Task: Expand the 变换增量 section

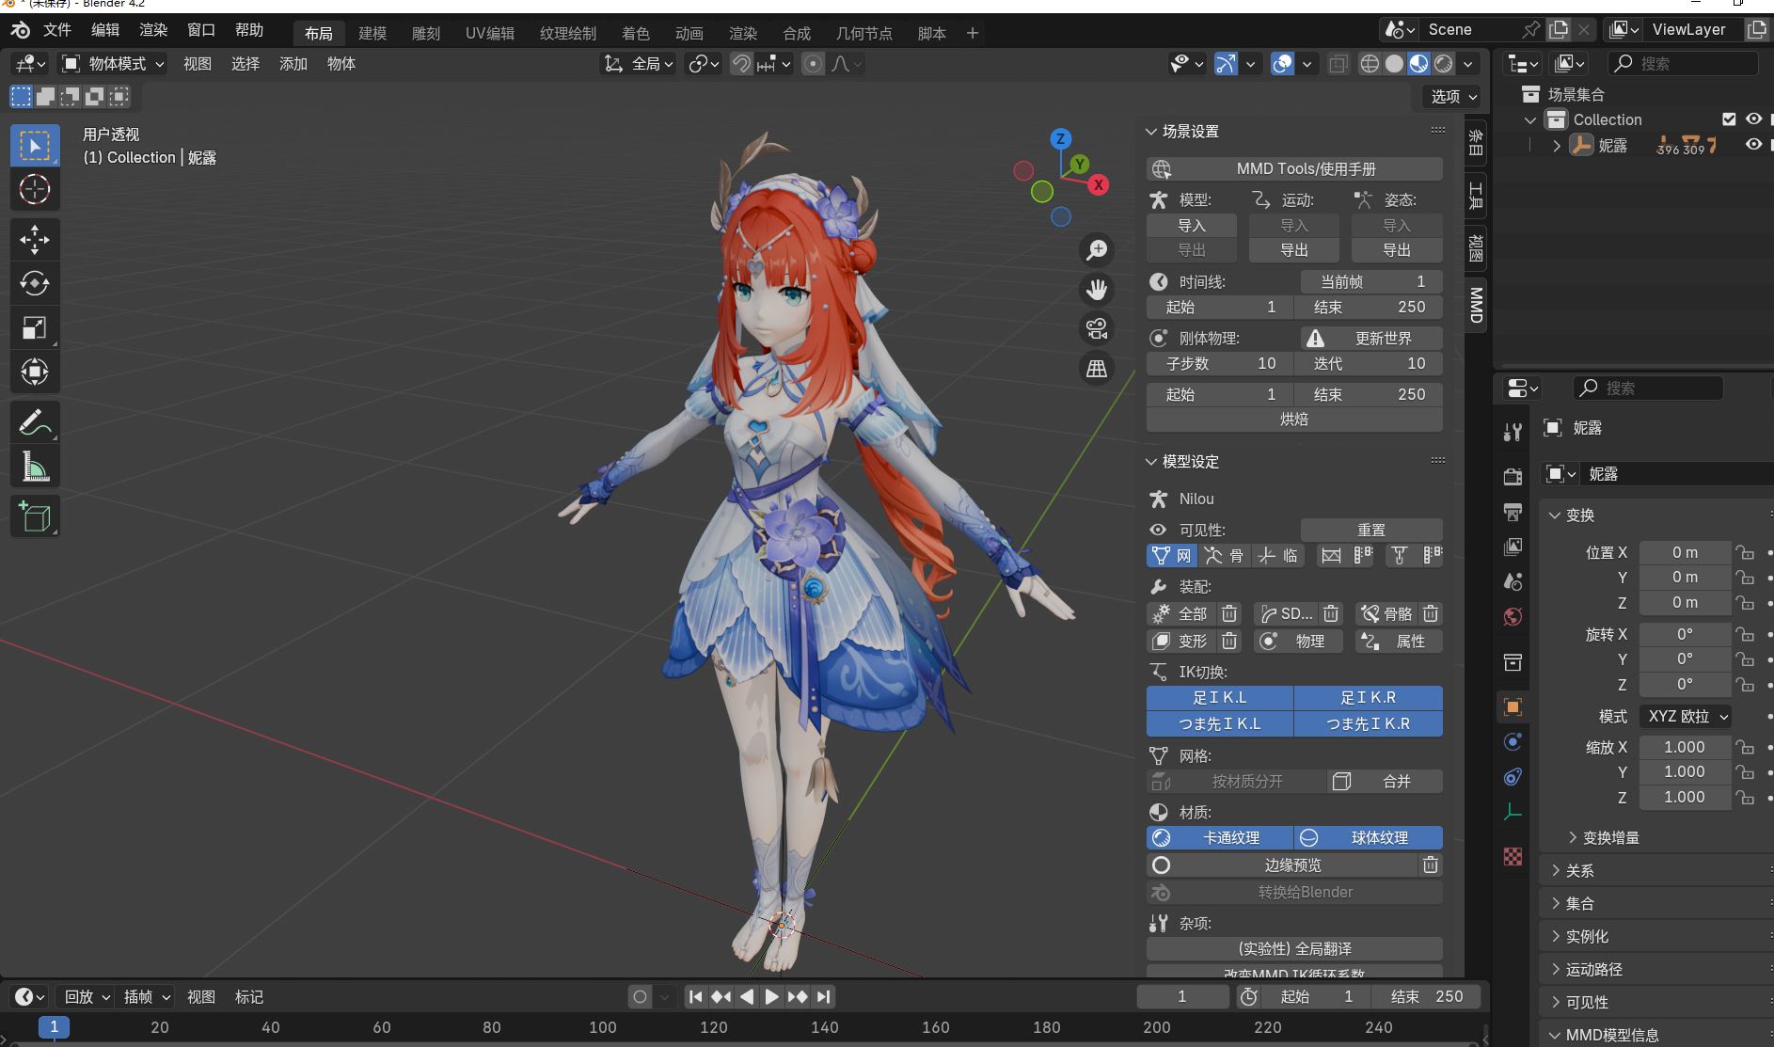Action: point(1610,837)
